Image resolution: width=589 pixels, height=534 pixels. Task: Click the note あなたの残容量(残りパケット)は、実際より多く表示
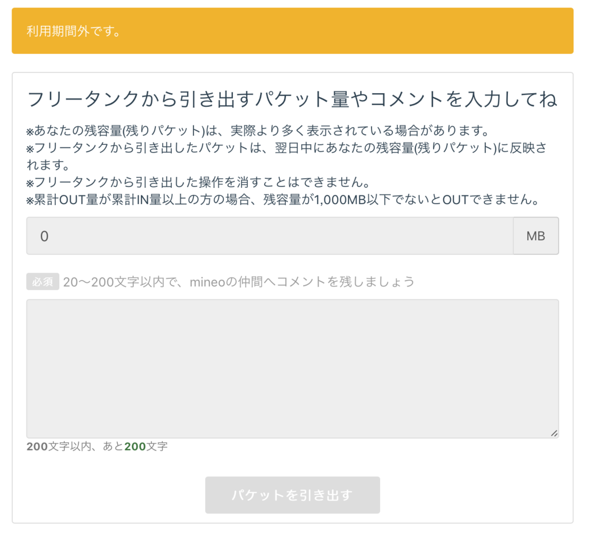tap(258, 130)
